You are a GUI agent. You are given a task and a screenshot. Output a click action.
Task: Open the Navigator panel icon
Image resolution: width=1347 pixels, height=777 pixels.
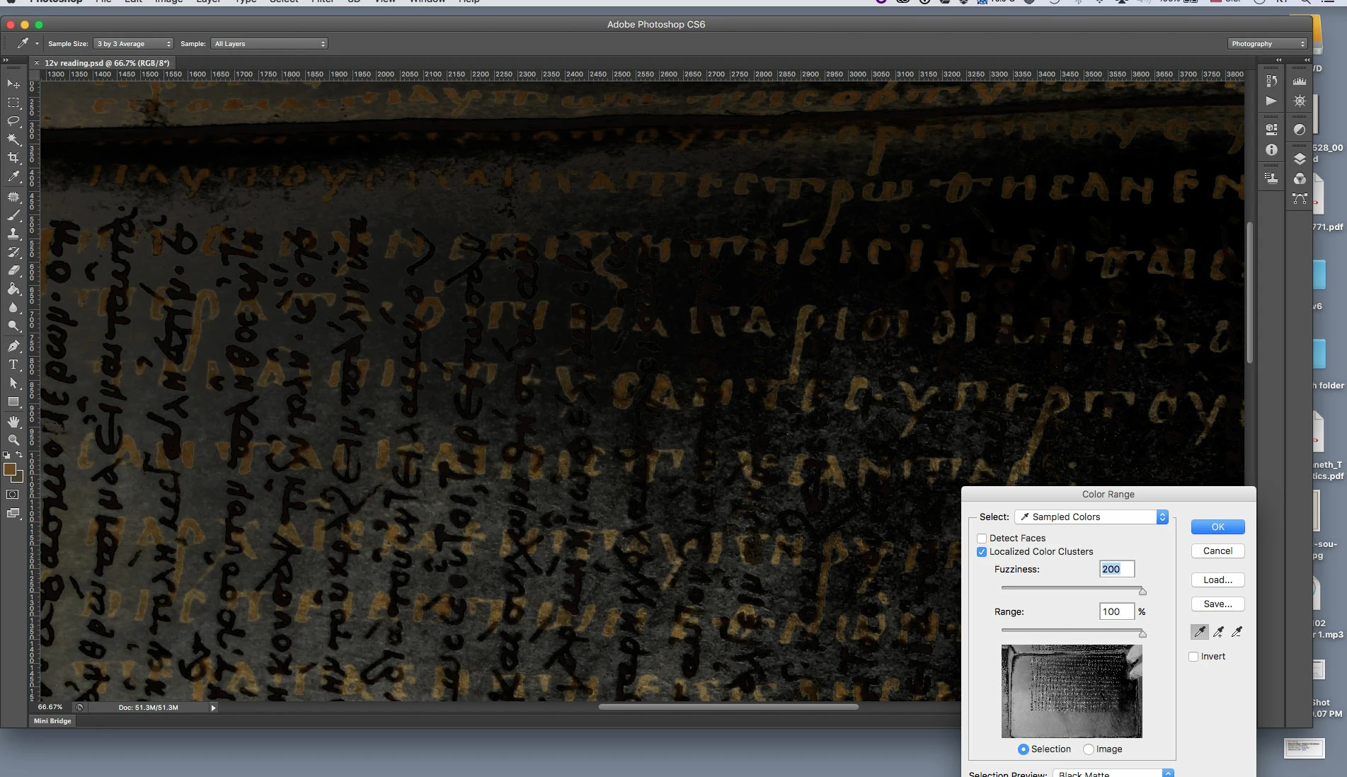tap(1300, 101)
